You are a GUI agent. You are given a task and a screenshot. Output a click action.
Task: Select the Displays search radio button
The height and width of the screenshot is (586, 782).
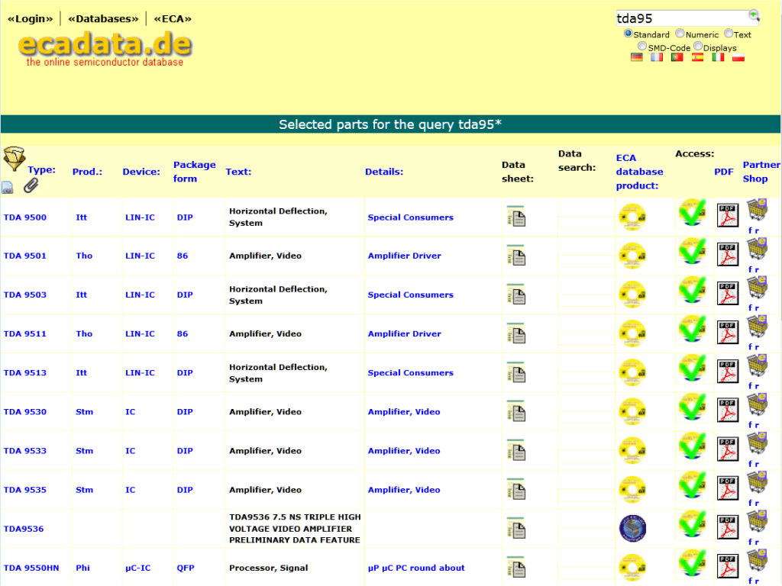698,47
